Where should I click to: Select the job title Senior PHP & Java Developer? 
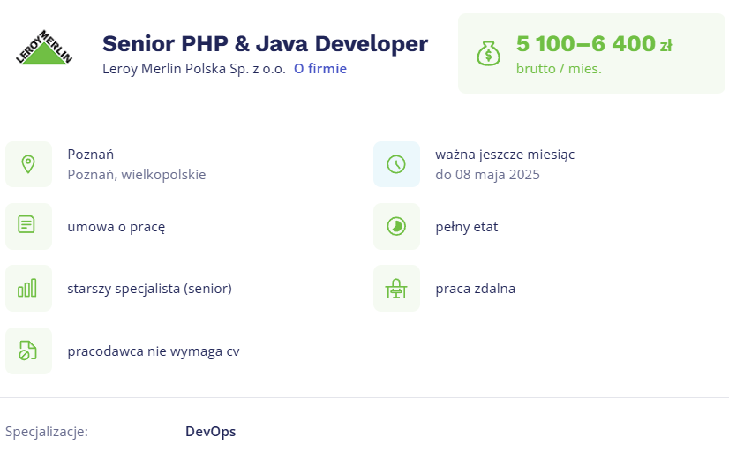tap(265, 43)
